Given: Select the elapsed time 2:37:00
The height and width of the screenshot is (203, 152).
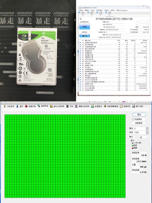Looking at the screenshot, I should point(143,172).
